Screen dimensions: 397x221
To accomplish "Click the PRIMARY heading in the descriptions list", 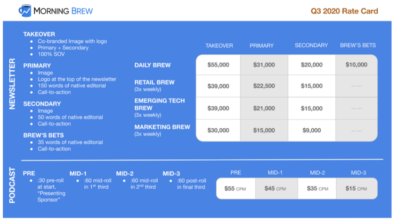I will click(37, 66).
